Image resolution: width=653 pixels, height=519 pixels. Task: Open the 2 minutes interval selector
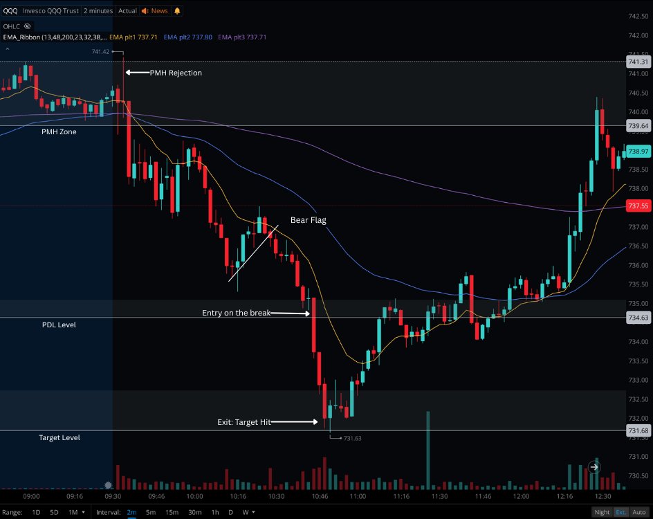(98, 11)
